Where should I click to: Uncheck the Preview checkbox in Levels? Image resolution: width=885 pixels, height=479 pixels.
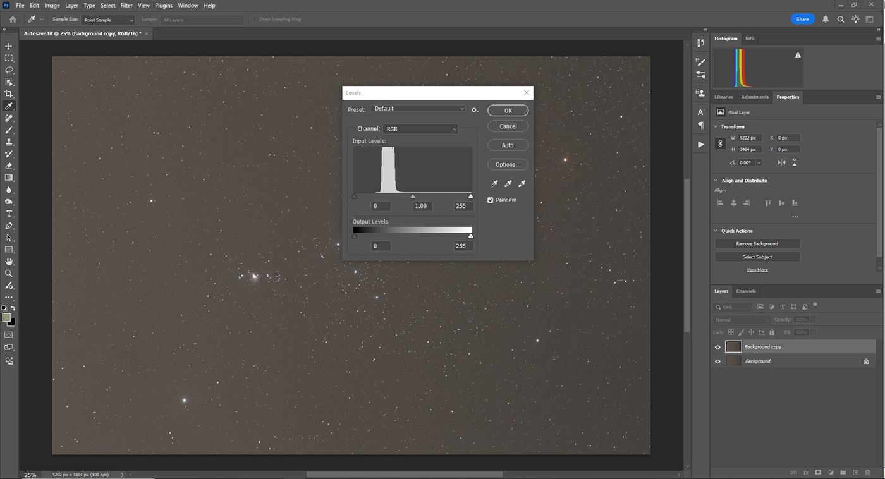point(491,200)
